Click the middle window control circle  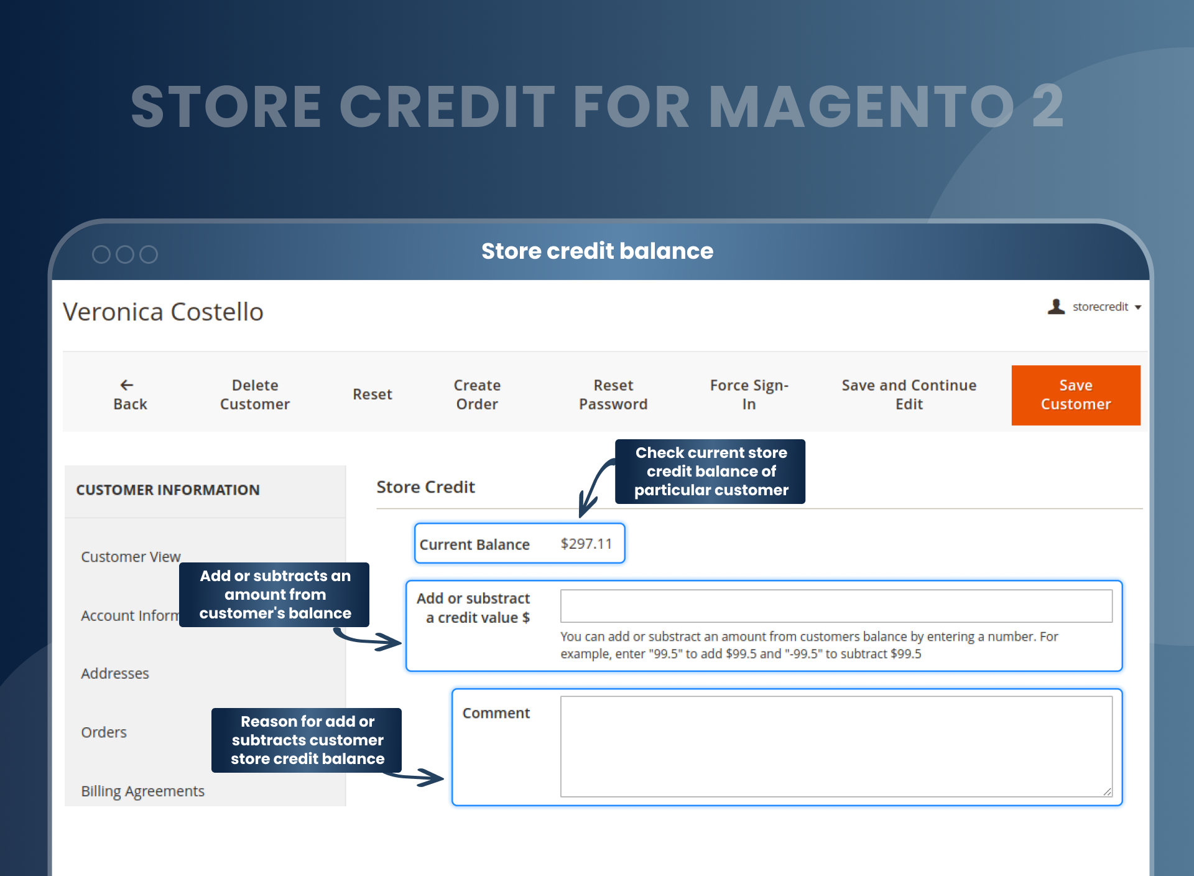point(126,254)
